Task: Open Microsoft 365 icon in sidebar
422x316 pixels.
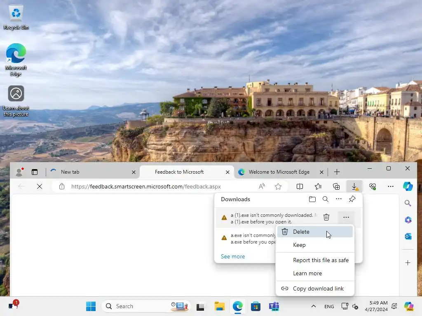Action: (x=408, y=220)
